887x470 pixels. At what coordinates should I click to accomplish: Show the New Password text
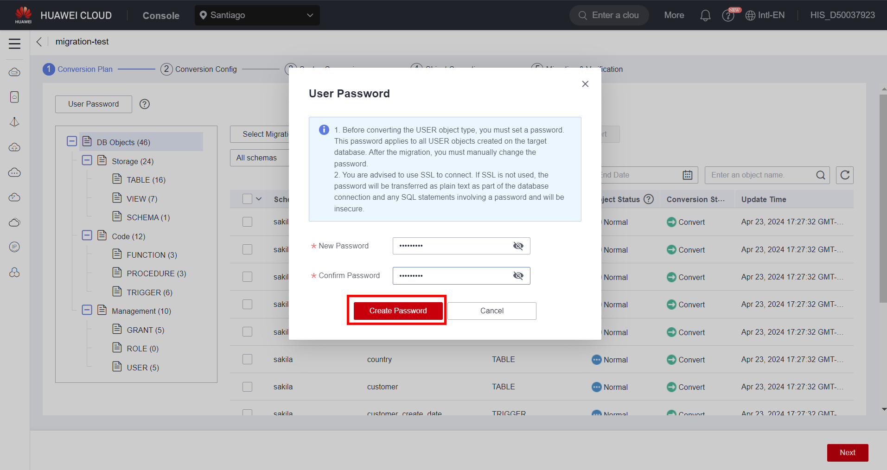click(518, 246)
